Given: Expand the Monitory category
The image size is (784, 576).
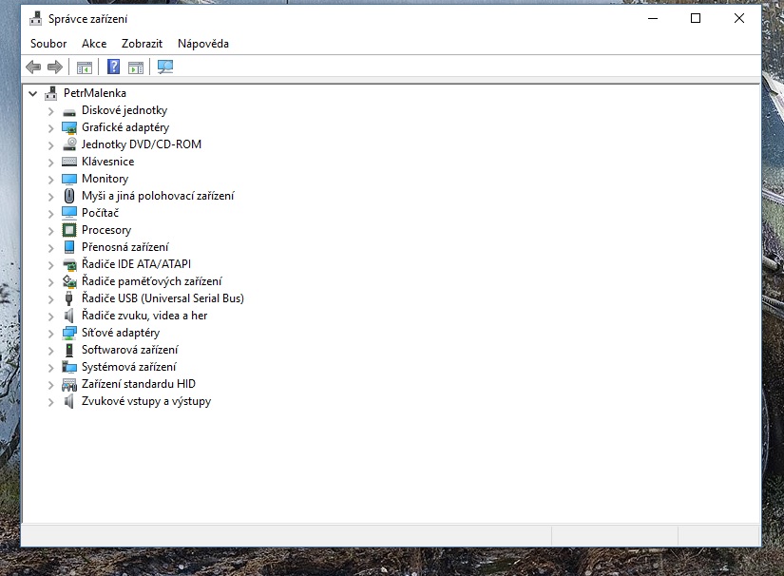Looking at the screenshot, I should pos(50,179).
